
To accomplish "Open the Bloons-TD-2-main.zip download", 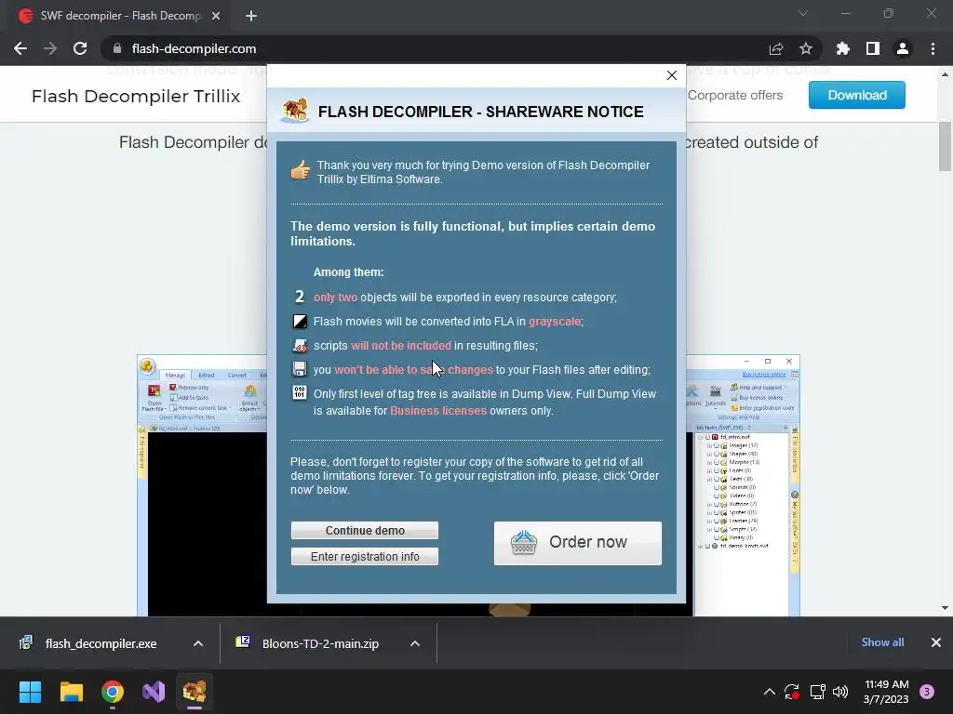I will pos(320,643).
